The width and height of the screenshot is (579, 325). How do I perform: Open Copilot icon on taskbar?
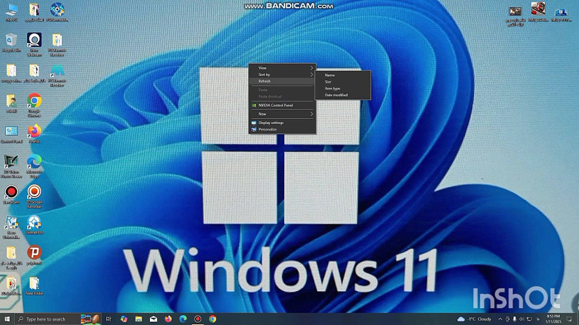tap(124, 319)
